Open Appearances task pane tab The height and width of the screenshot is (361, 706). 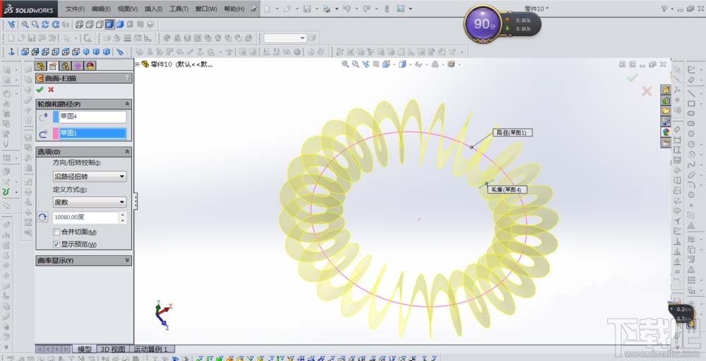click(x=666, y=132)
